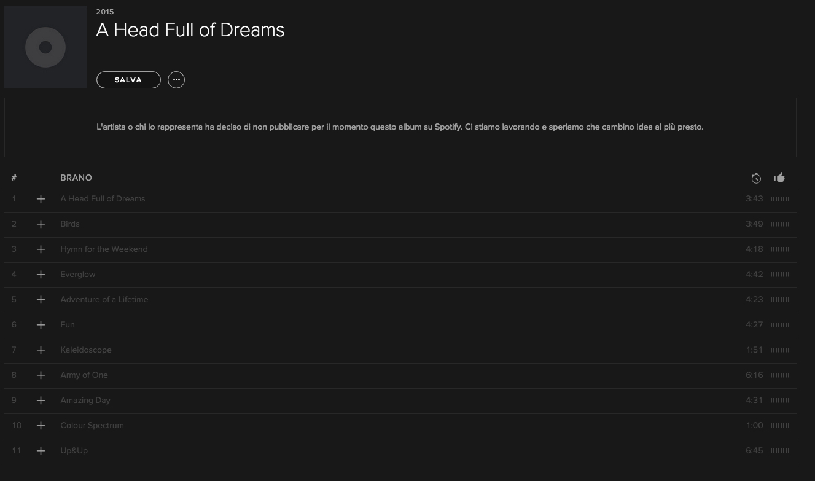The image size is (815, 481).
Task: Toggle add for Amazing Day plus icon
Action: coord(41,401)
